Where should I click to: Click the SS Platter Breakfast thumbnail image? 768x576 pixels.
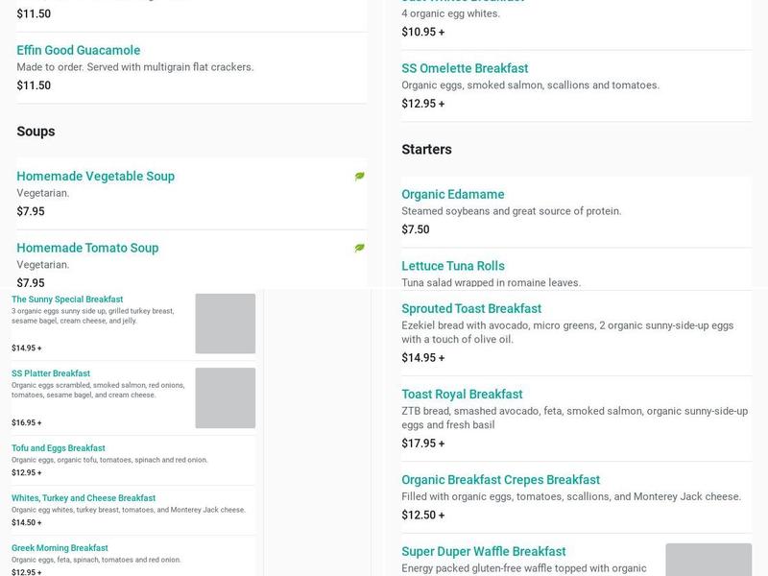[225, 397]
